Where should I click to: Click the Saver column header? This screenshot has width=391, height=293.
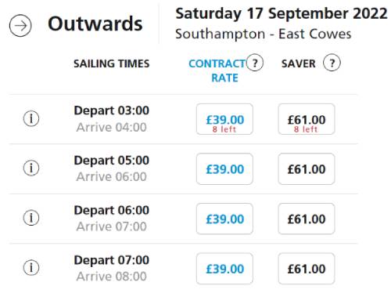coord(299,63)
